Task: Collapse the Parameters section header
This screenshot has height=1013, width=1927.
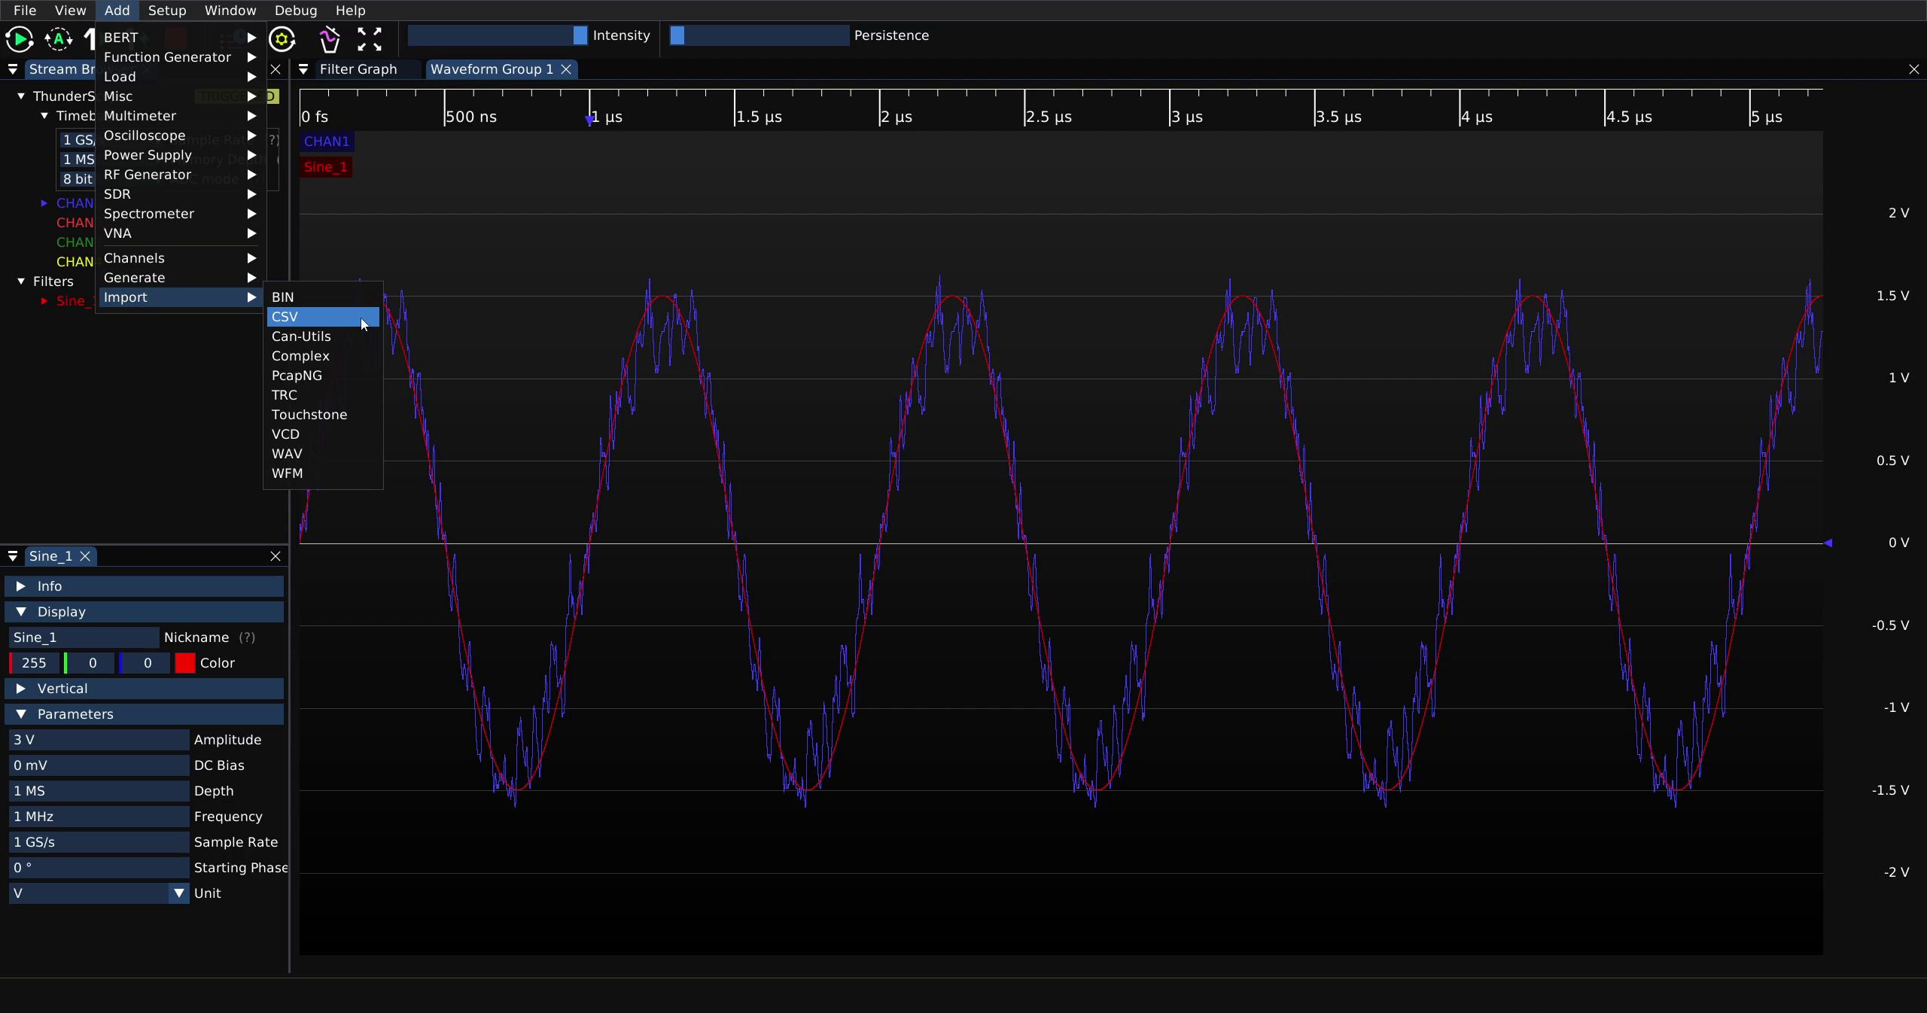Action: 145,714
